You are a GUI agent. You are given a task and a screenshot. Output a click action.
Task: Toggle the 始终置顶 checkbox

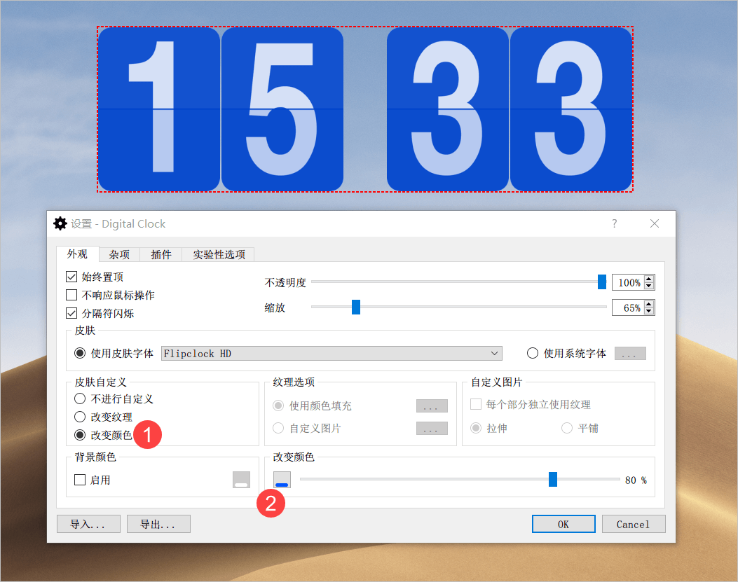(x=71, y=277)
